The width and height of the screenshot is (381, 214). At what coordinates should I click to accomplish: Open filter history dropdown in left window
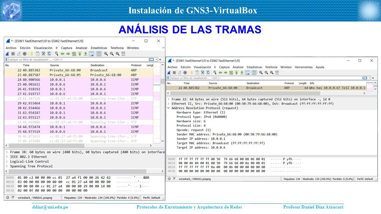[156, 60]
